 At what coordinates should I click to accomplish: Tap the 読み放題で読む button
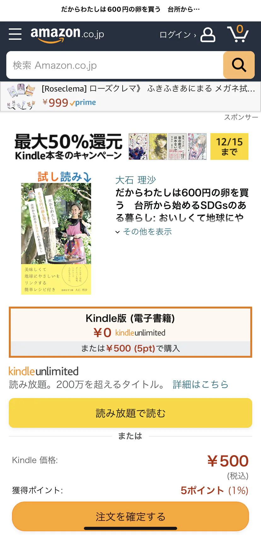130,413
